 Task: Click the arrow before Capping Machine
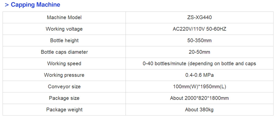[6, 5]
